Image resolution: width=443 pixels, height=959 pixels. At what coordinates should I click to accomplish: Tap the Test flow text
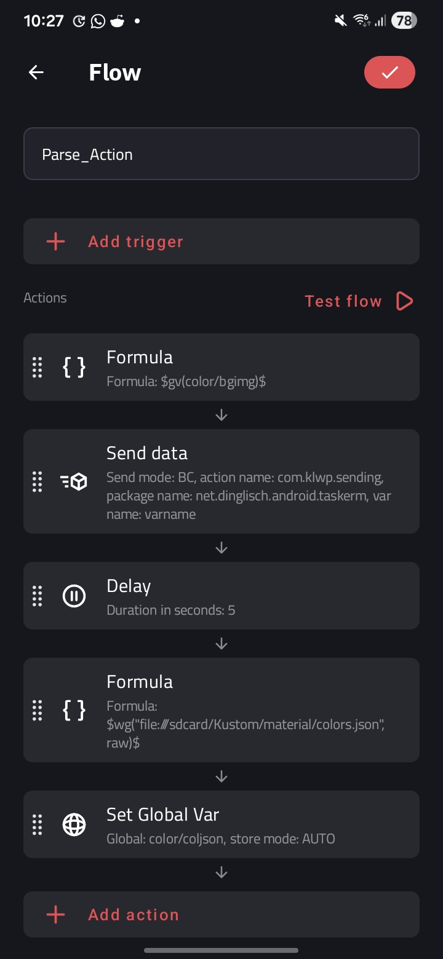click(343, 301)
